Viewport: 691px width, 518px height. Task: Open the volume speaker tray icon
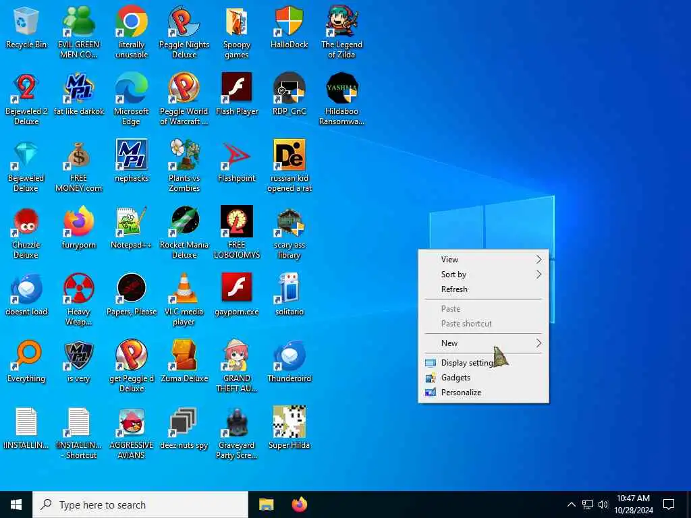coord(603,505)
